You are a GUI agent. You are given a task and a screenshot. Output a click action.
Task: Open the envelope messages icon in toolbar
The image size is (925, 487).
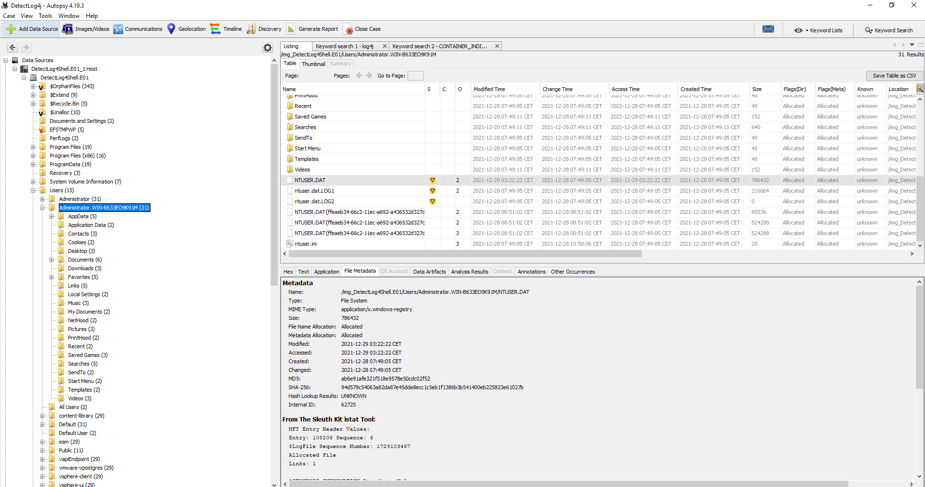click(x=768, y=29)
